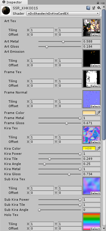
Task: Click Select on Frame Normal texture
Action: 95,107
